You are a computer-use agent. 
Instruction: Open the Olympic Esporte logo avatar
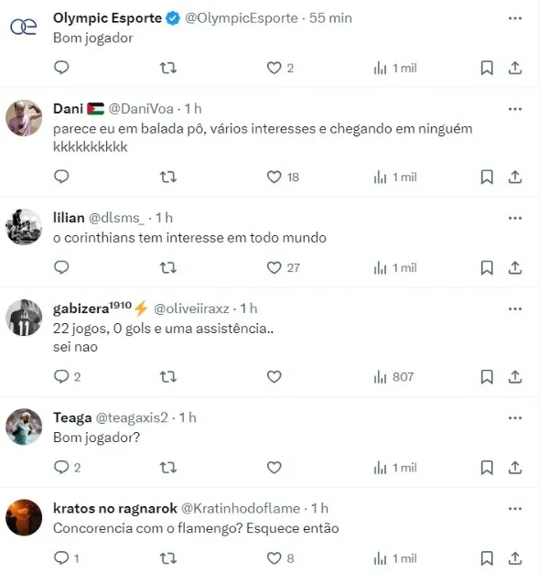click(24, 27)
